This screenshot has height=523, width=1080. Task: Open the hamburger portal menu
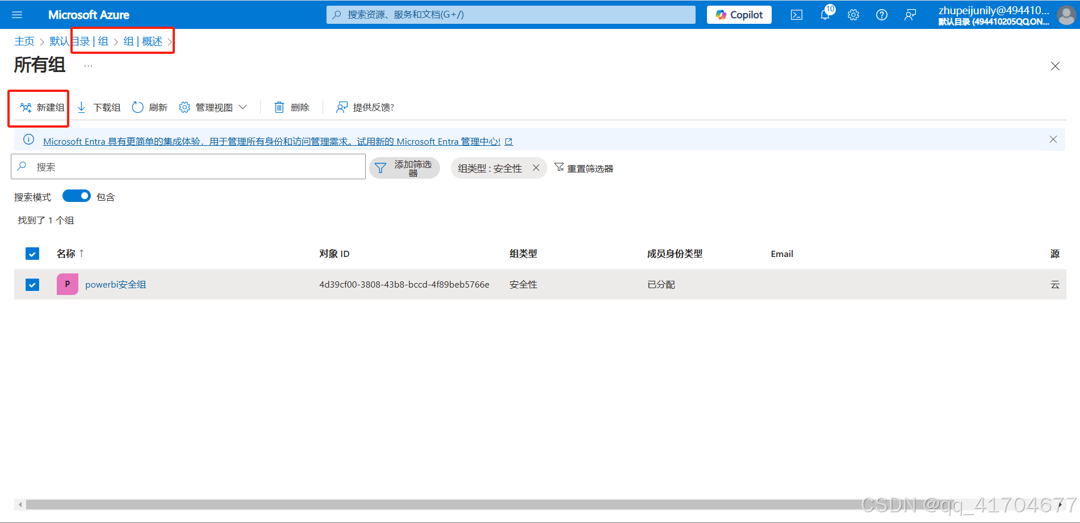[x=17, y=15]
